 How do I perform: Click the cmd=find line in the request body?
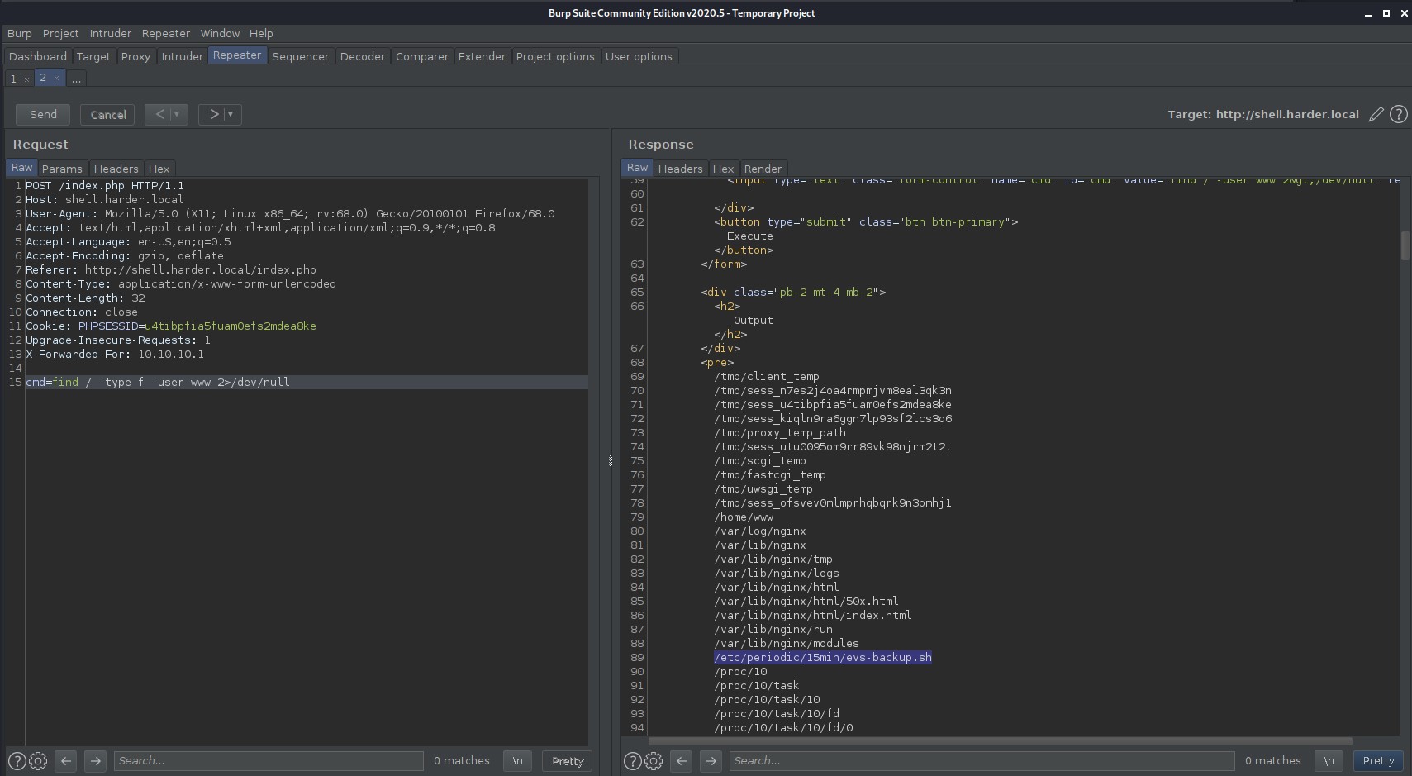coord(307,383)
